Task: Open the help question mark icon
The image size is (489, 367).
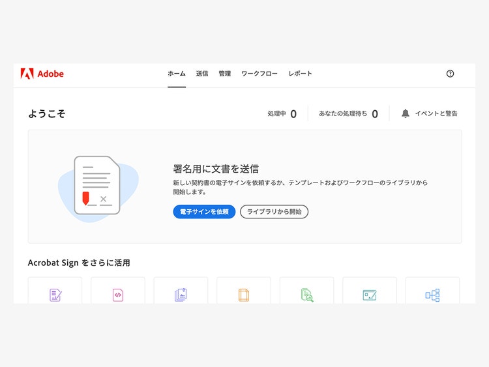Action: pos(450,74)
